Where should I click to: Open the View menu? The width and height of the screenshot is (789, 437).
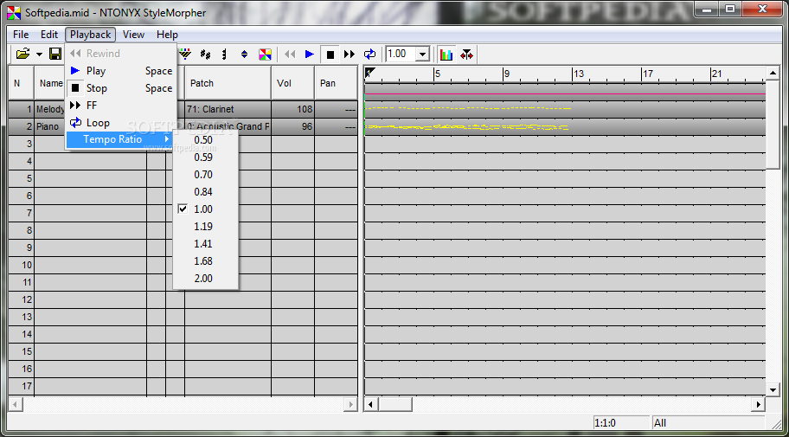(x=133, y=35)
